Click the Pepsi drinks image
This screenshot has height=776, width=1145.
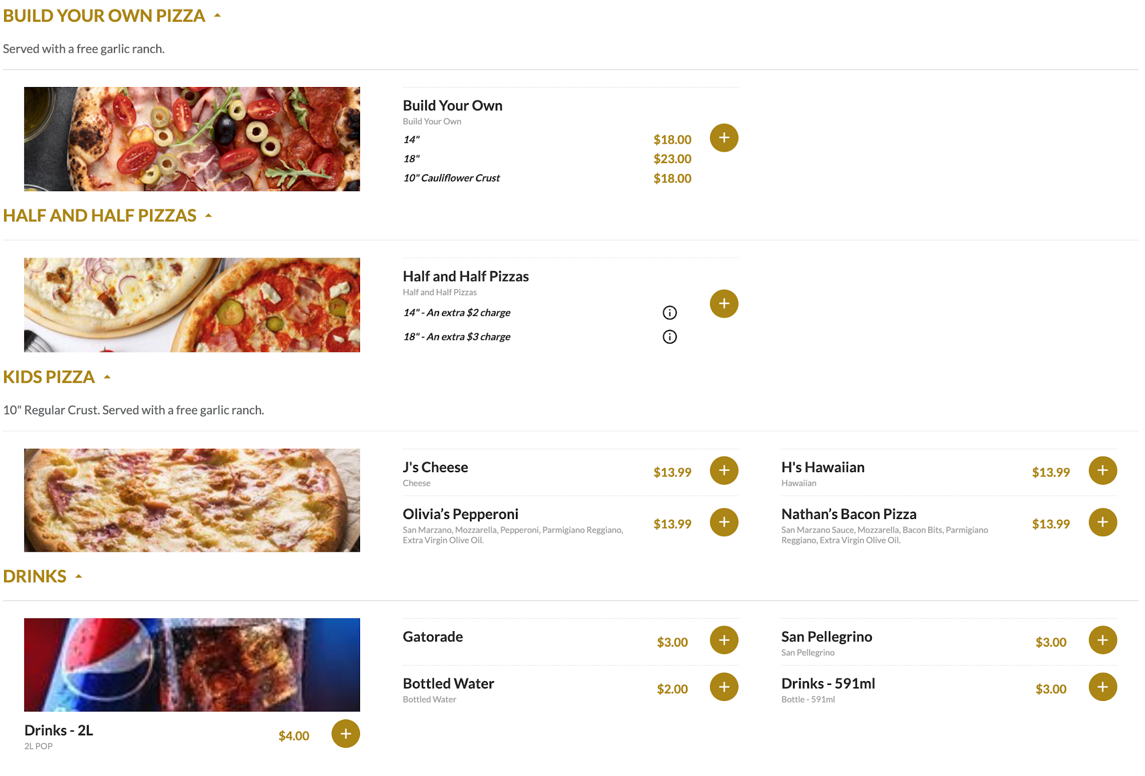[x=192, y=664]
